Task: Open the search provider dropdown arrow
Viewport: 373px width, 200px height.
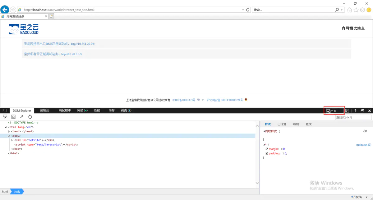Action: 342,10
